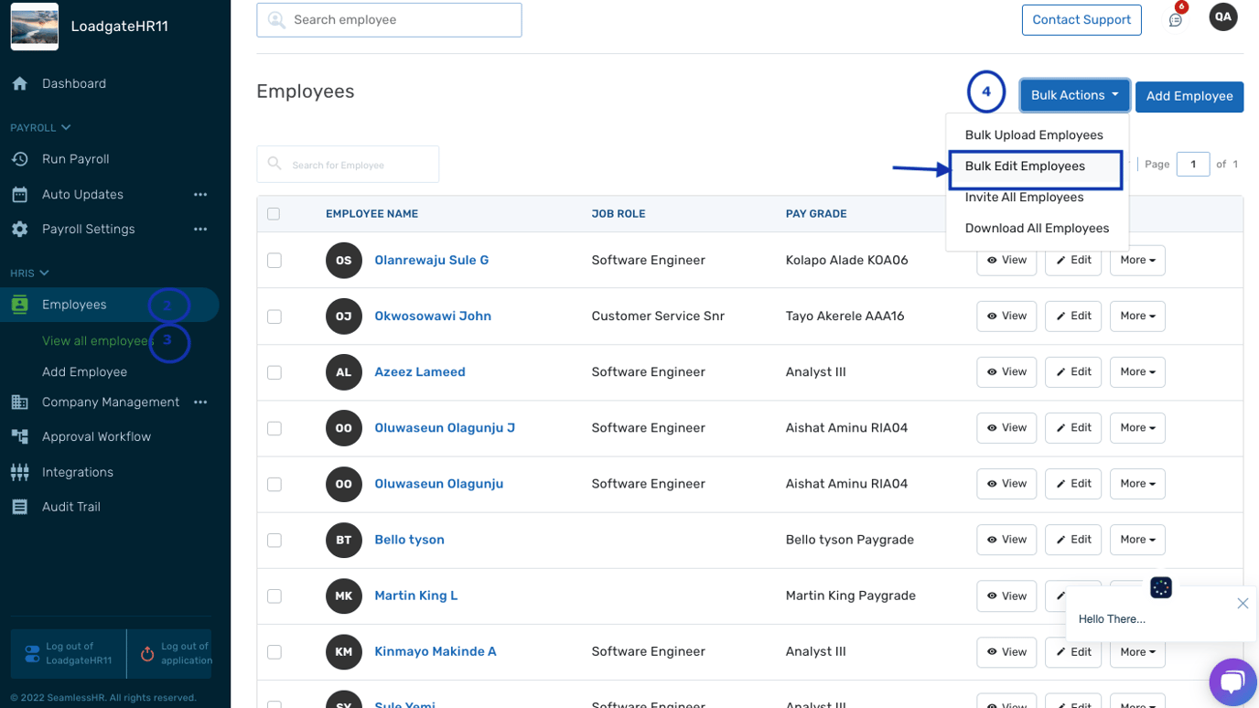Click the notifications chat bubble icon

[x=1176, y=19]
